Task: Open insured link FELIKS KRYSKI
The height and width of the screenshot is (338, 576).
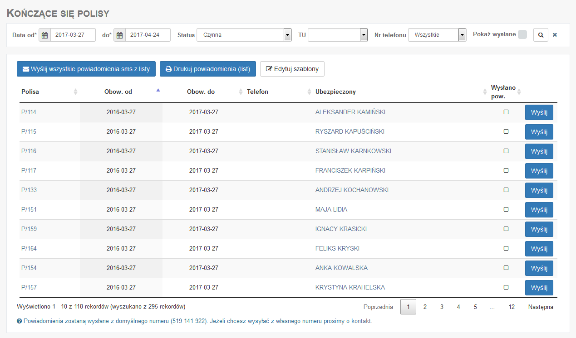Action: (x=337, y=248)
